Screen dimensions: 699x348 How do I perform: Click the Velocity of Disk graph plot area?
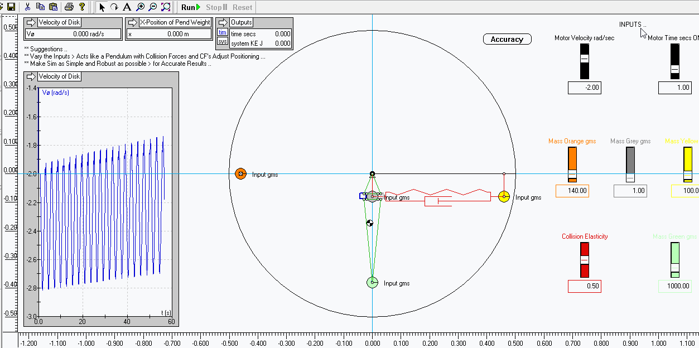pyautogui.click(x=105, y=202)
